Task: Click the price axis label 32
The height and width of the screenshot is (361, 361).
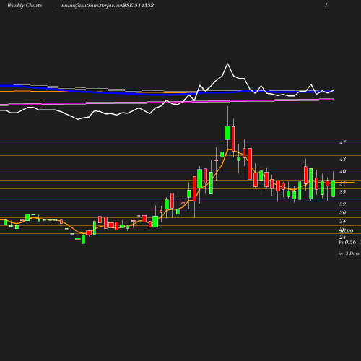Action: pos(343,204)
